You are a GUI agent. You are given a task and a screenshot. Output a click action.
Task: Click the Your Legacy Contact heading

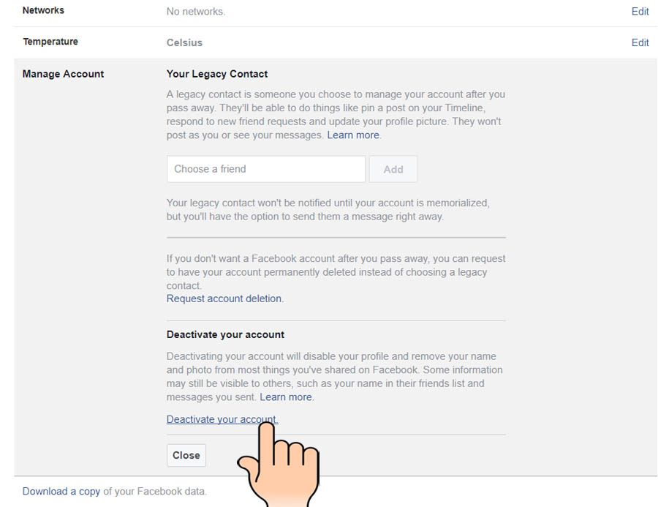(217, 74)
